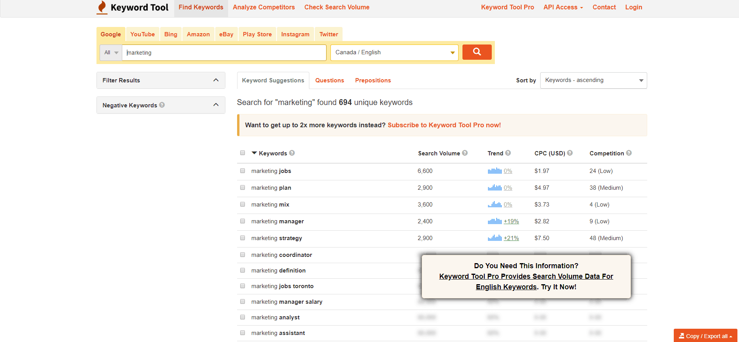Click the Search Volume column header
The image size is (739, 342).
(439, 153)
